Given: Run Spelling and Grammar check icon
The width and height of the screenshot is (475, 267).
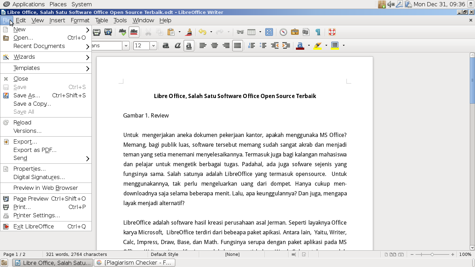Looking at the screenshot, I should click(x=122, y=32).
